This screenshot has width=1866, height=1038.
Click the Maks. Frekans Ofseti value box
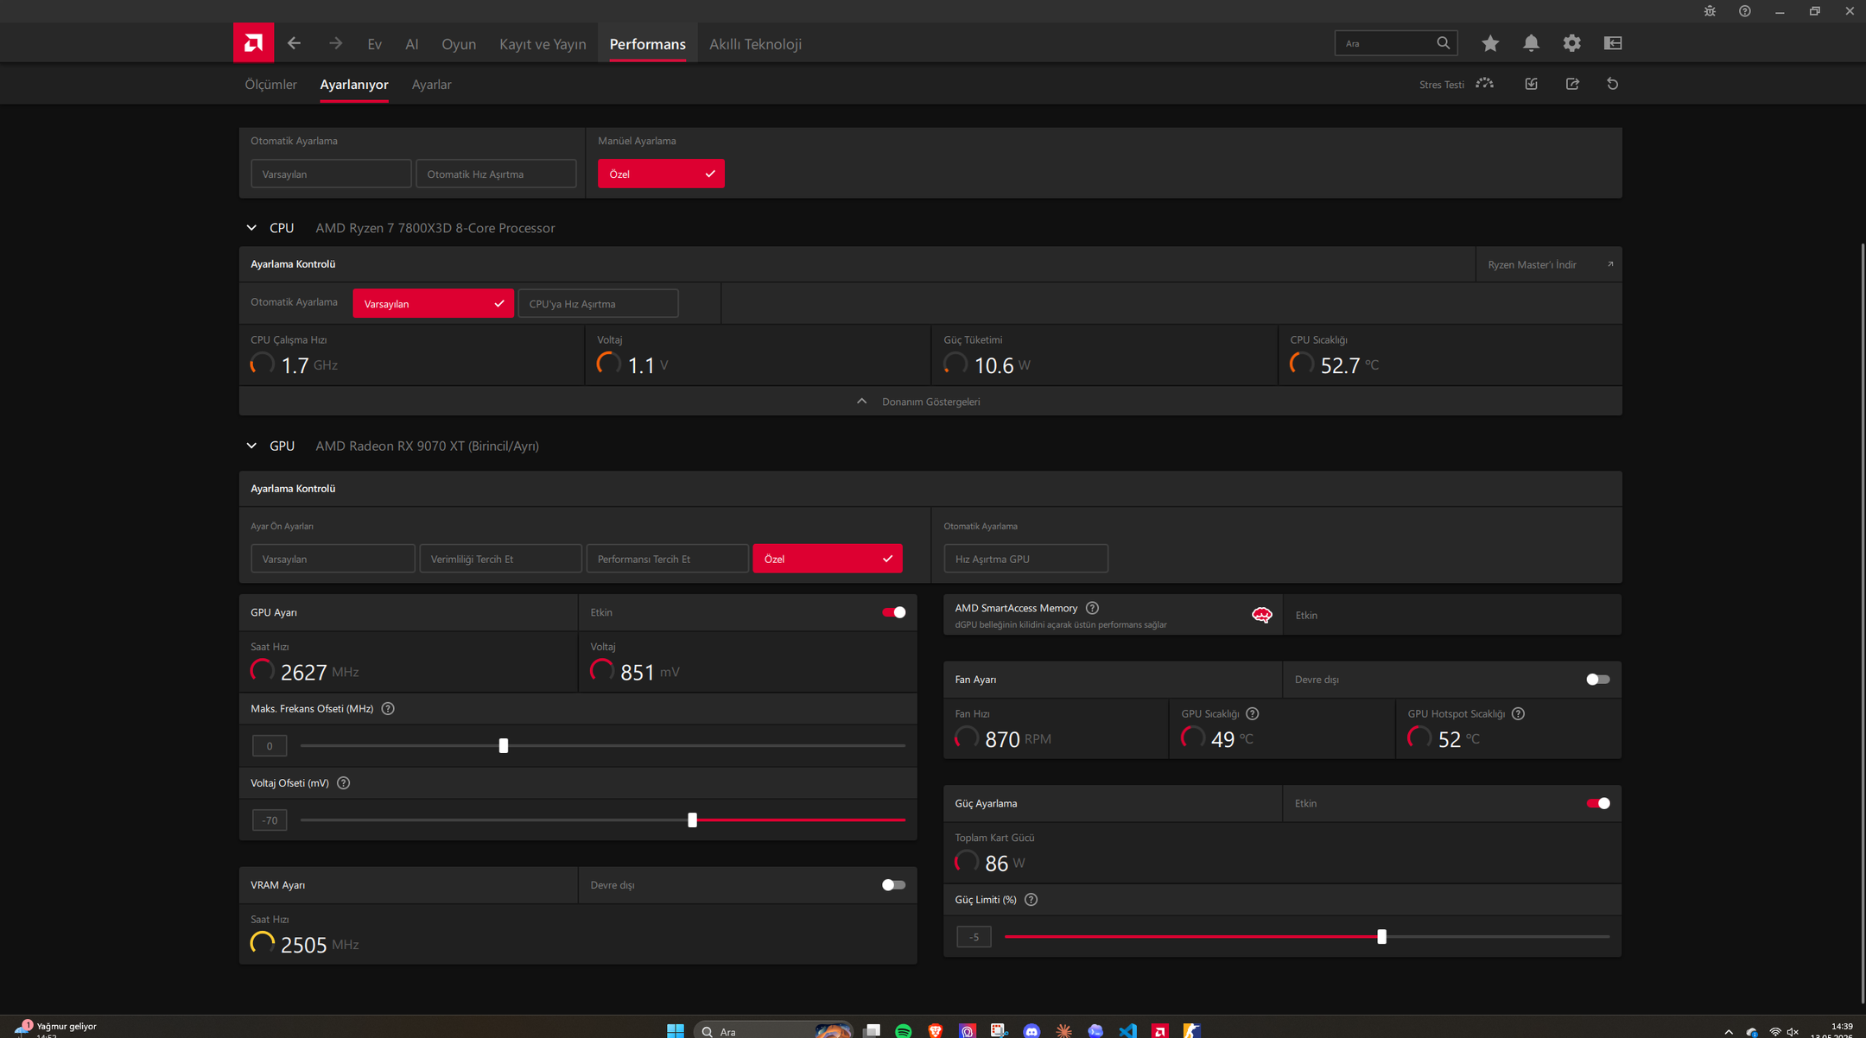click(x=270, y=746)
